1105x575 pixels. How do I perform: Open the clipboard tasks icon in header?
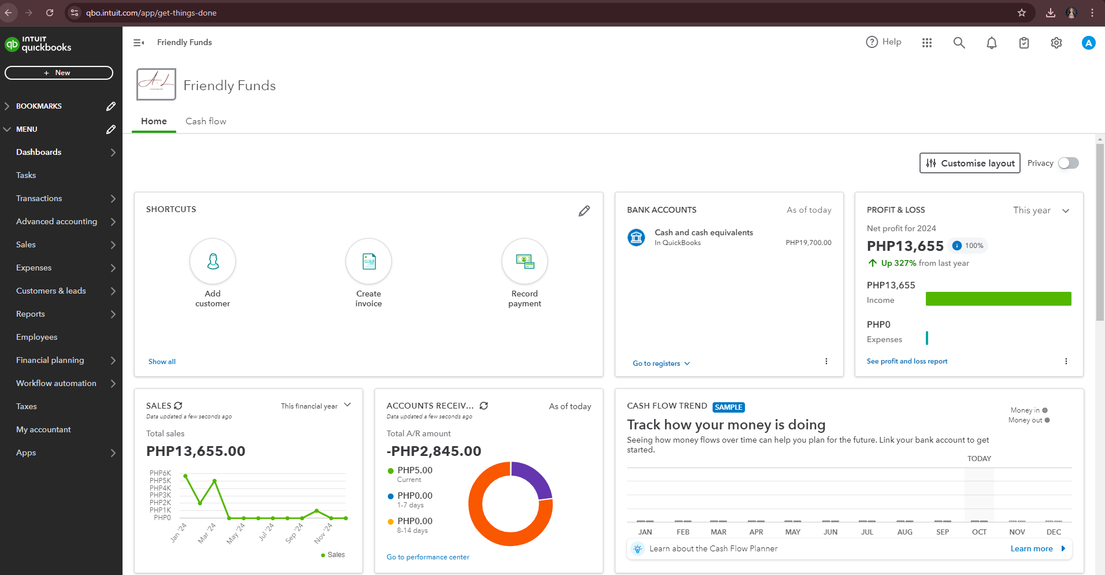coord(1024,43)
